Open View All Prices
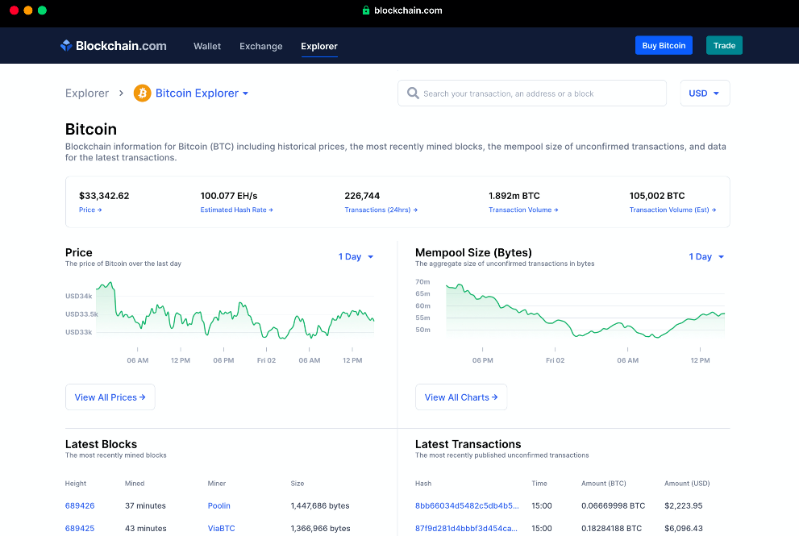 click(x=110, y=397)
